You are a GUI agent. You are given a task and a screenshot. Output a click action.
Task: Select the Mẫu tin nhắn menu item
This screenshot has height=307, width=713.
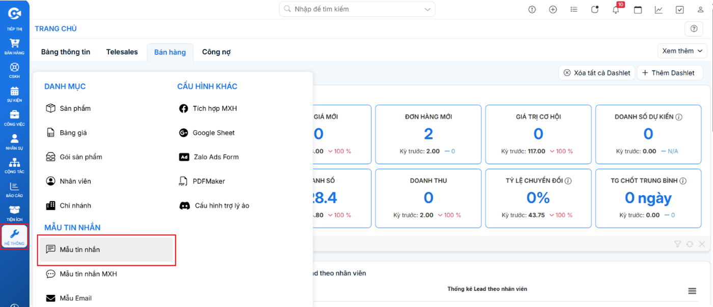pyautogui.click(x=106, y=250)
